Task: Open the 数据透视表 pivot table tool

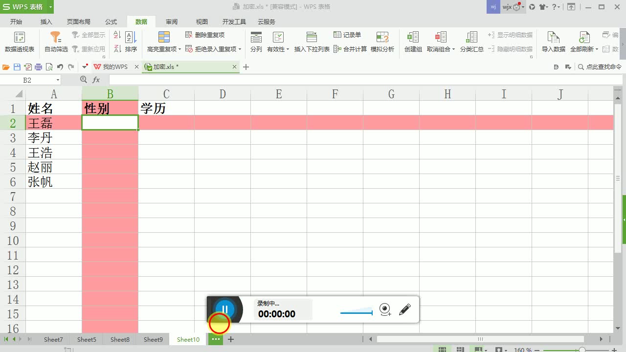Action: [20, 42]
